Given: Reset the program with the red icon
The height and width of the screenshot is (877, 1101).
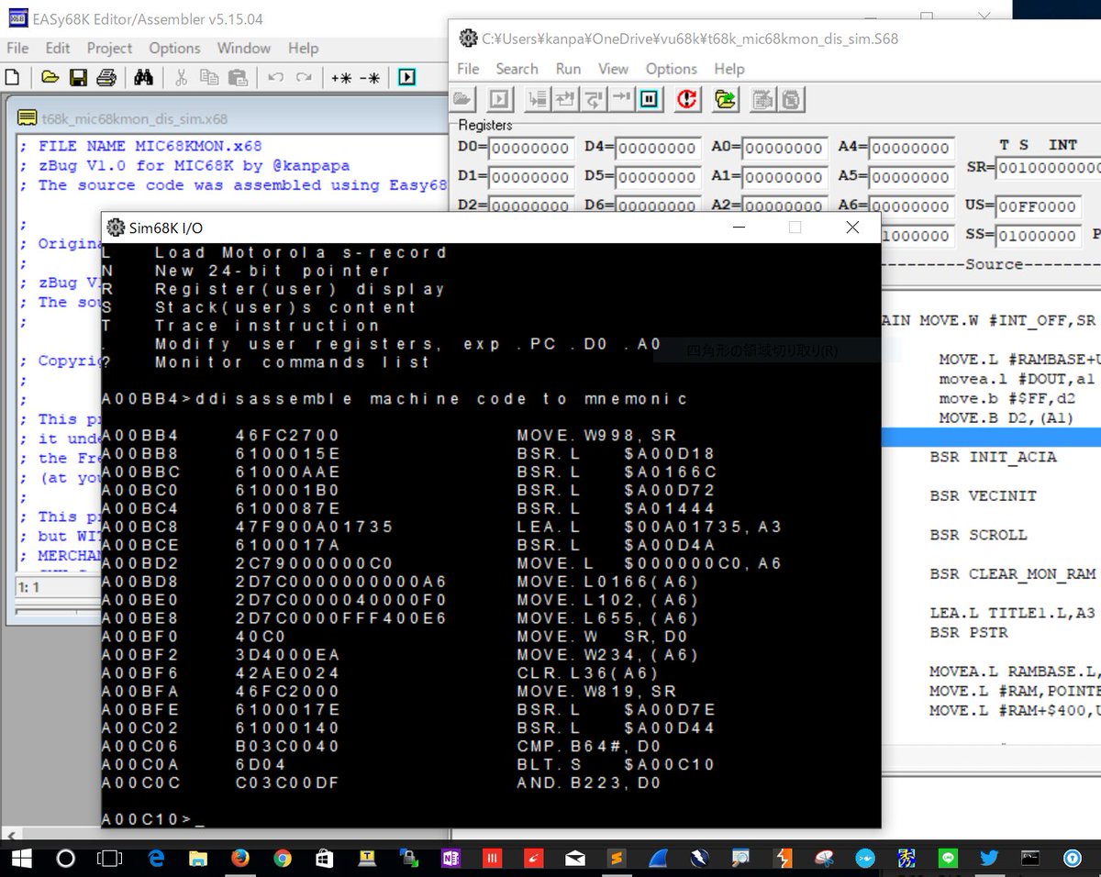Looking at the screenshot, I should point(687,99).
